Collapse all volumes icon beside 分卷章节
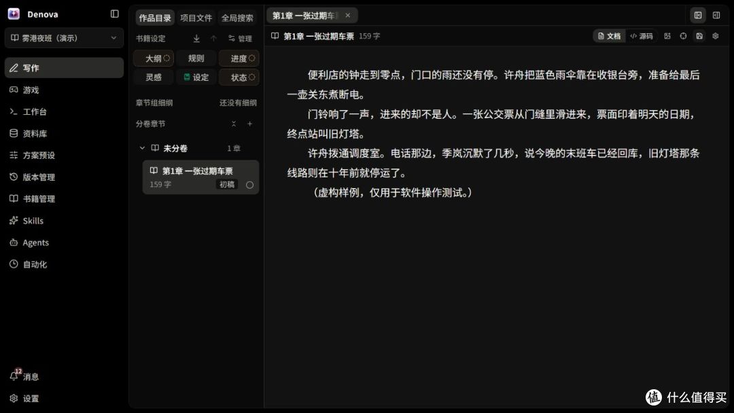The width and height of the screenshot is (734, 413). tap(234, 124)
